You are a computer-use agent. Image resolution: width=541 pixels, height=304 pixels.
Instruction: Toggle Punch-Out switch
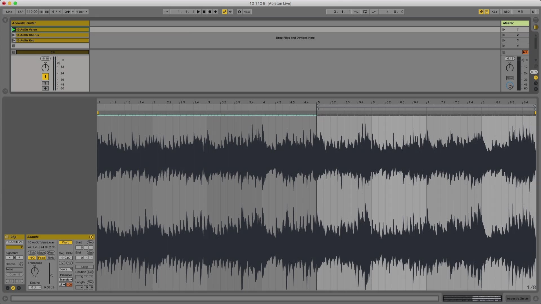tap(374, 12)
